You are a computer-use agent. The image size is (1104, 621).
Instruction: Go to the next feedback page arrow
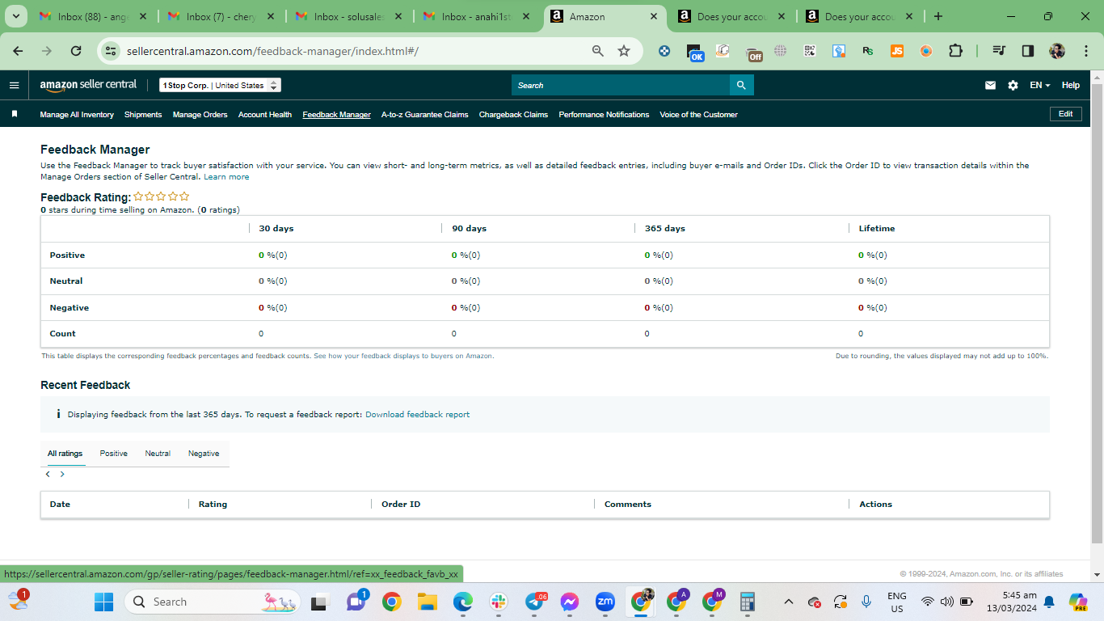click(62, 475)
